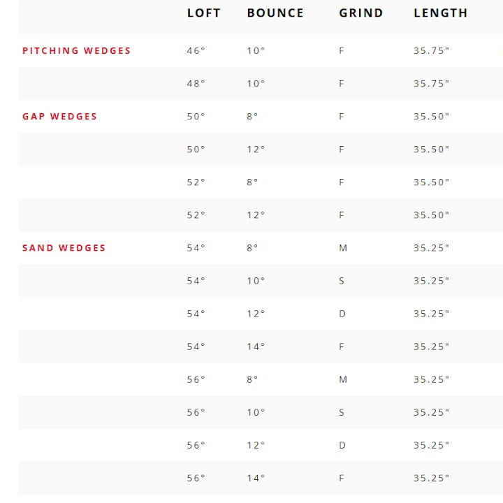503x503 pixels.
Task: Click the LOFT column header
Action: [203, 13]
